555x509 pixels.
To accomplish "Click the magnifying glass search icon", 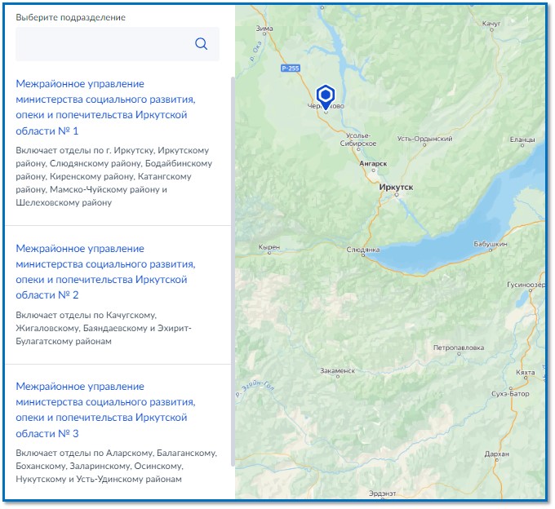I will pos(201,44).
